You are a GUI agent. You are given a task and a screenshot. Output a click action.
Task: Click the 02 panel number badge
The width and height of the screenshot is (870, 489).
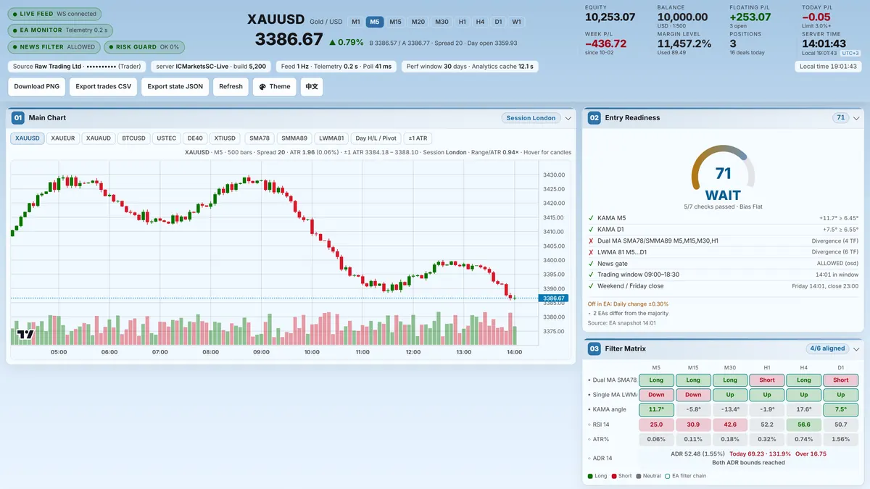(594, 118)
